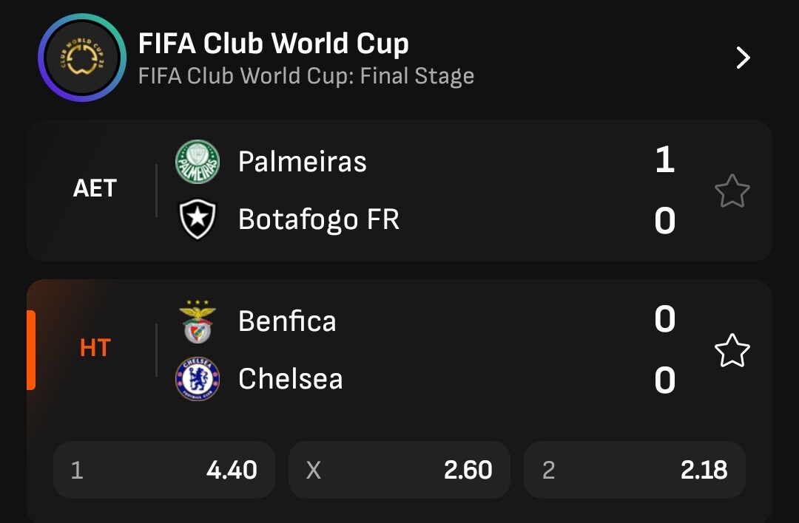
Task: Open Palmeiras score of 1
Action: pyautogui.click(x=665, y=160)
